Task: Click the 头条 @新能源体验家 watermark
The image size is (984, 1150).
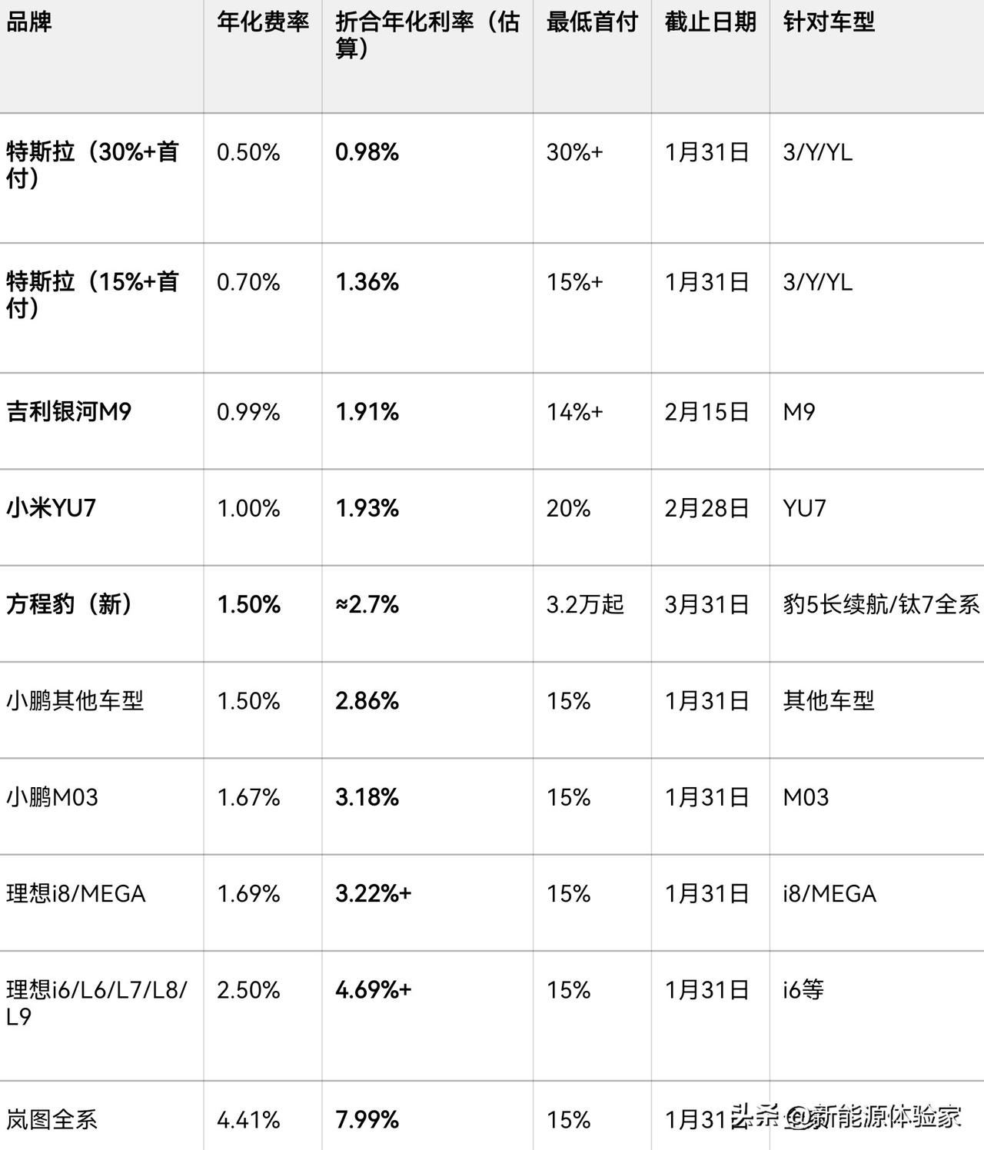Action: [846, 1115]
